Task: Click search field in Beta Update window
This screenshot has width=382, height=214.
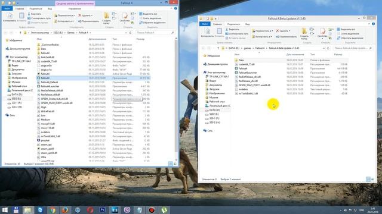Action: tap(353, 48)
